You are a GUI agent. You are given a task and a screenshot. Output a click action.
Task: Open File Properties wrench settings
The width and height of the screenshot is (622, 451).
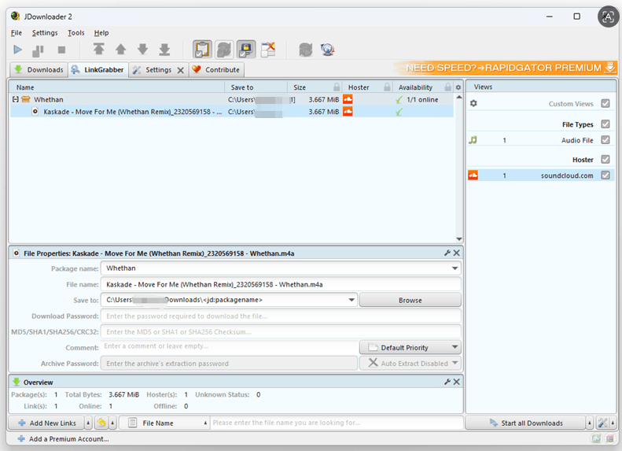coord(447,253)
